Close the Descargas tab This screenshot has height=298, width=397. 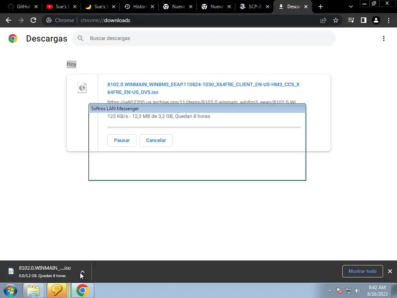pyautogui.click(x=306, y=7)
